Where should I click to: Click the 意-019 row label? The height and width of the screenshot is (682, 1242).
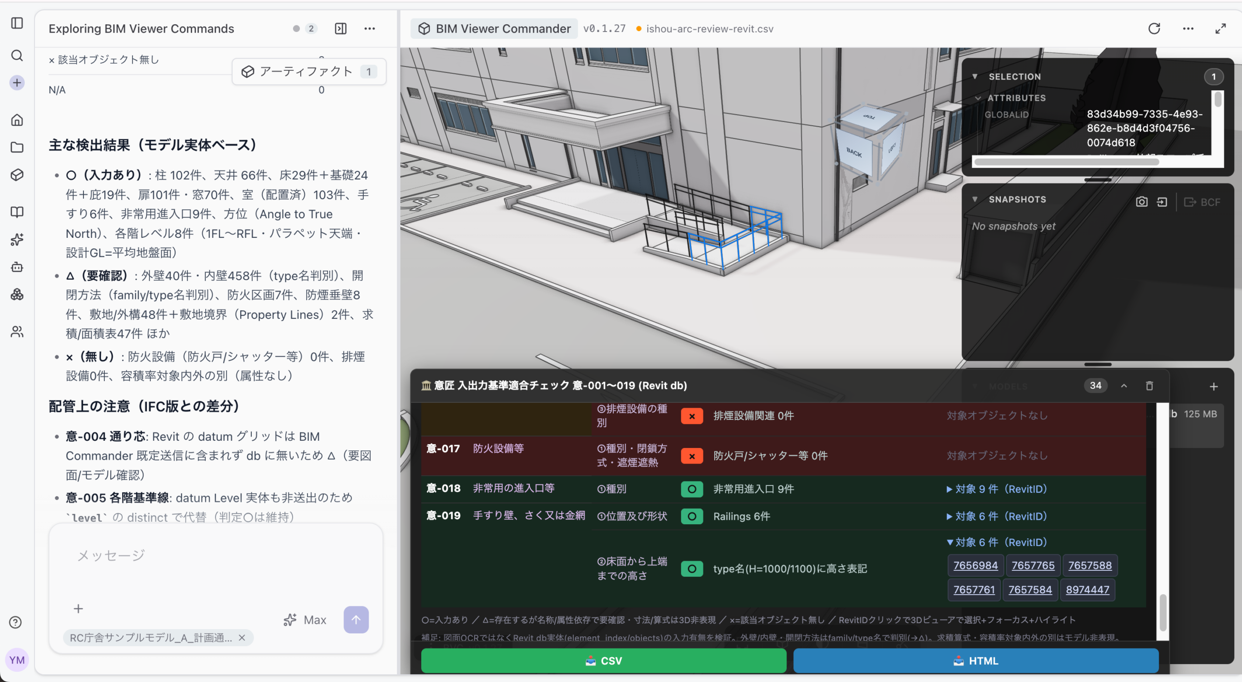click(x=443, y=516)
